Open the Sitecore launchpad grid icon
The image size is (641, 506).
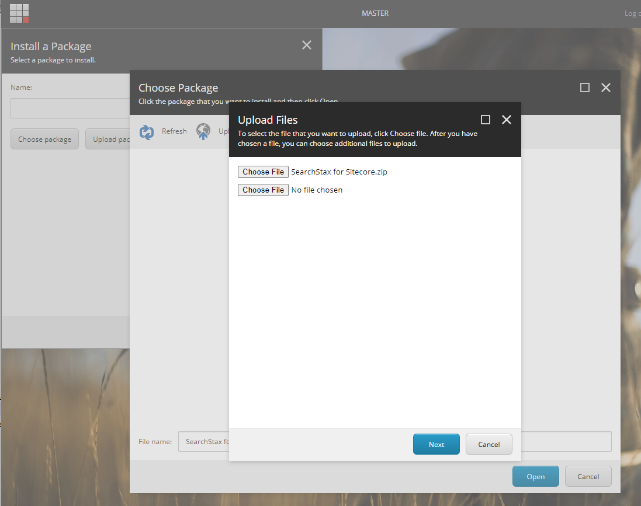[x=19, y=13]
